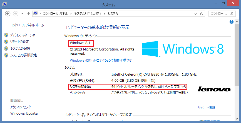Click 実装メモリ (RAM): label
Image resolution: width=241 pixels, height=123 pixels.
[x=83, y=80]
